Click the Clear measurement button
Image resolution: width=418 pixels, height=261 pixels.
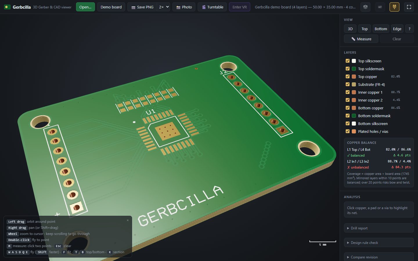[397, 39]
